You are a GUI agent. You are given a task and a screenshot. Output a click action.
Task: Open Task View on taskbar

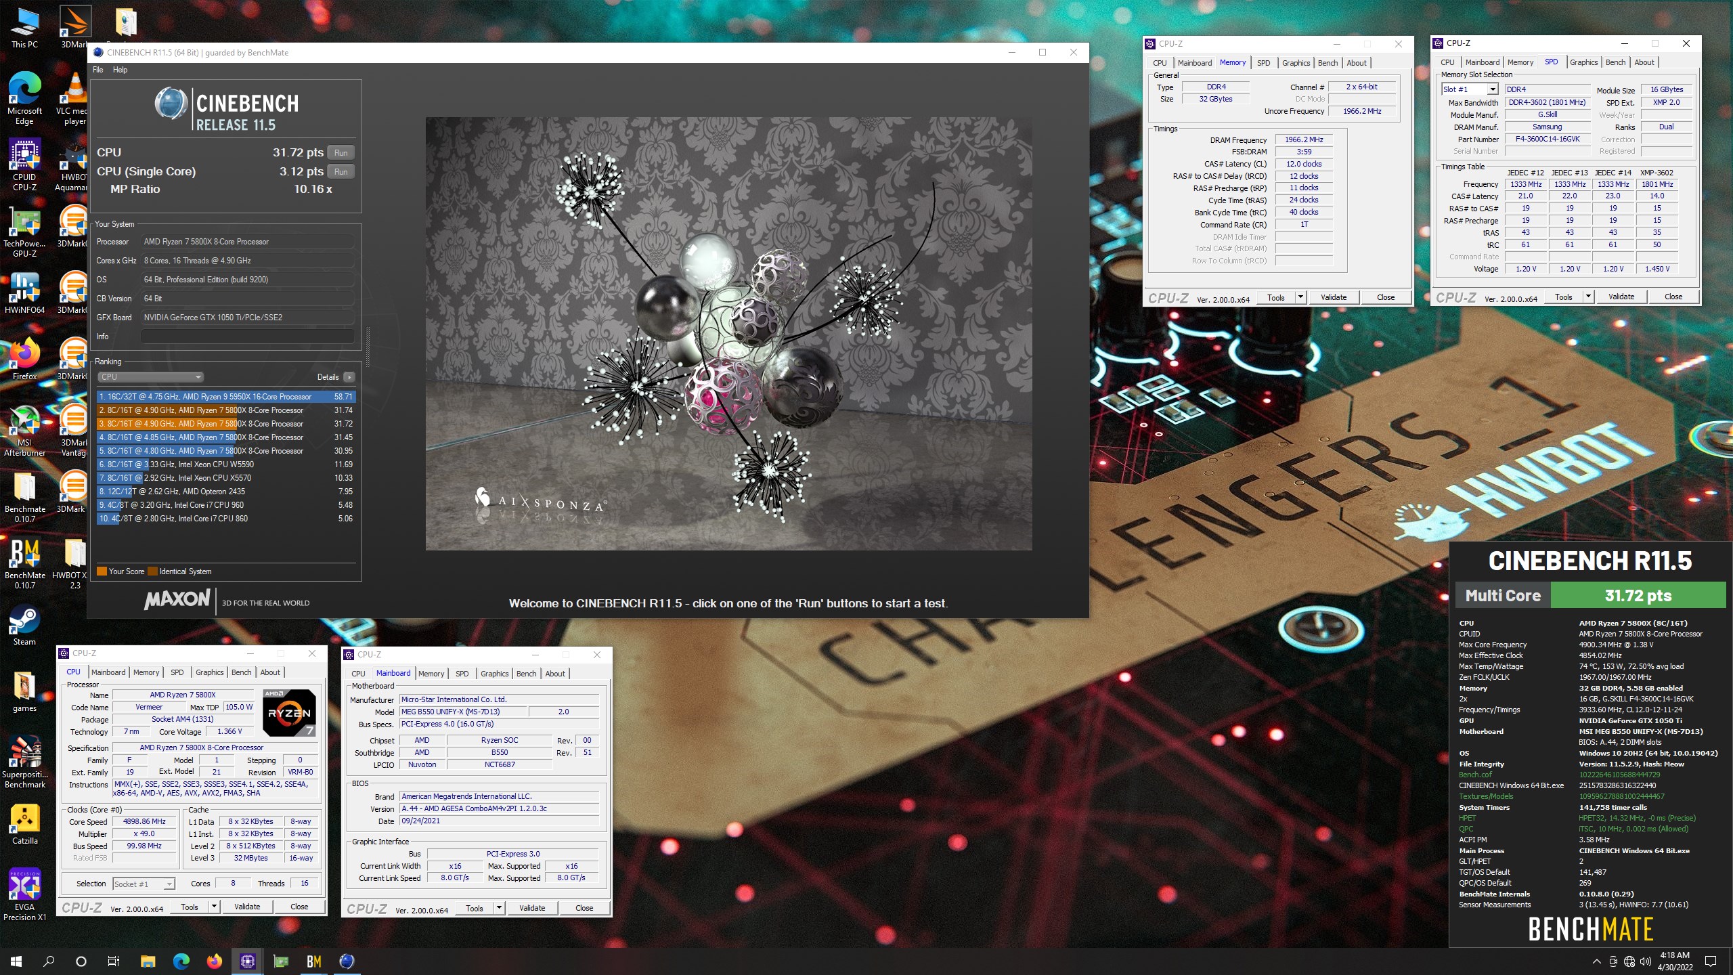pos(114,961)
